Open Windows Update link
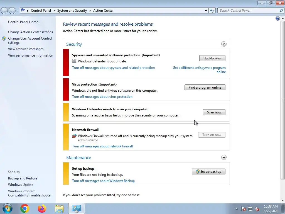This screenshot has width=285, height=214. tap(21, 185)
